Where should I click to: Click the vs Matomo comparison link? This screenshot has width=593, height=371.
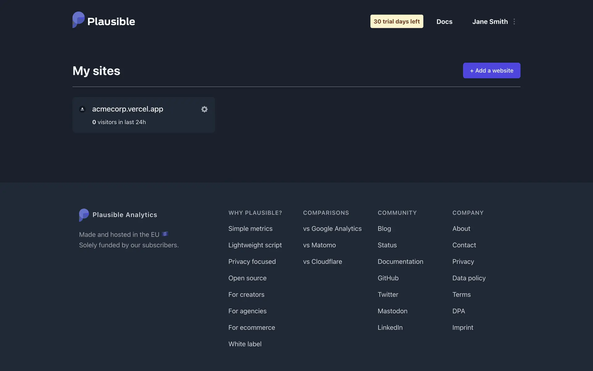(319, 245)
